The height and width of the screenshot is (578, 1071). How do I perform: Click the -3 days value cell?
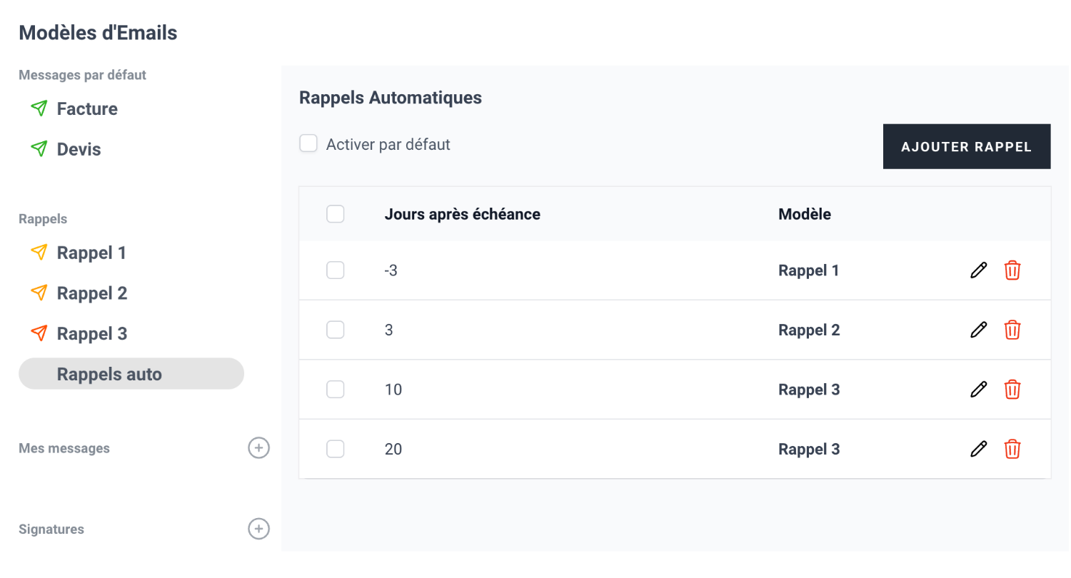pos(391,270)
